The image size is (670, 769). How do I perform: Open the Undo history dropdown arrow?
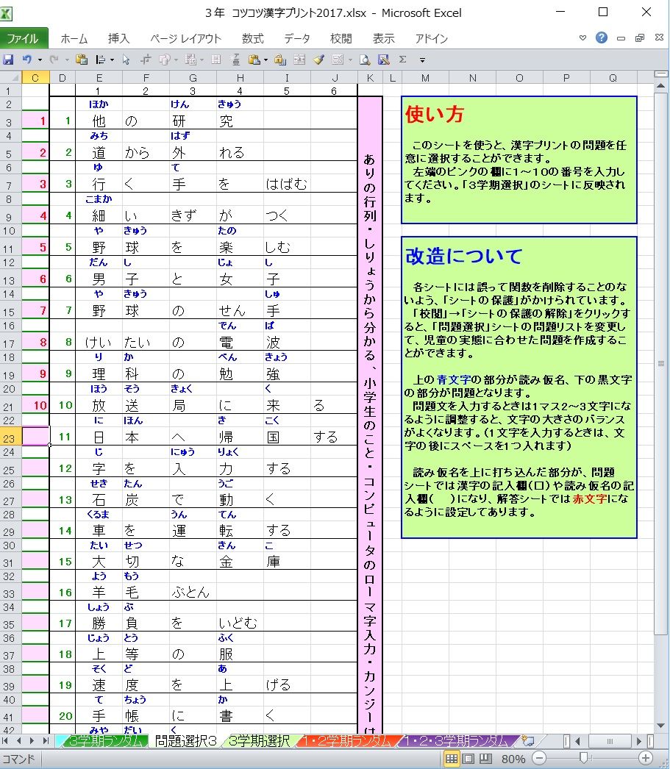point(40,60)
